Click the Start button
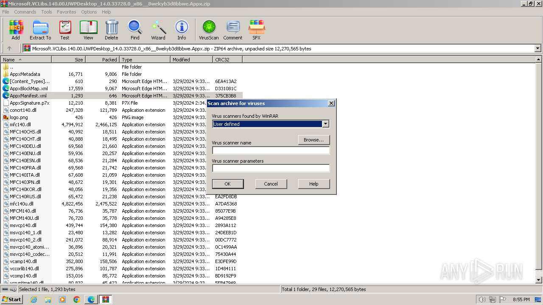This screenshot has width=543, height=305. click(12, 299)
